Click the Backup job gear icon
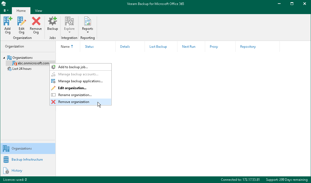Viewport: 311px width, 183px height. [53, 21]
